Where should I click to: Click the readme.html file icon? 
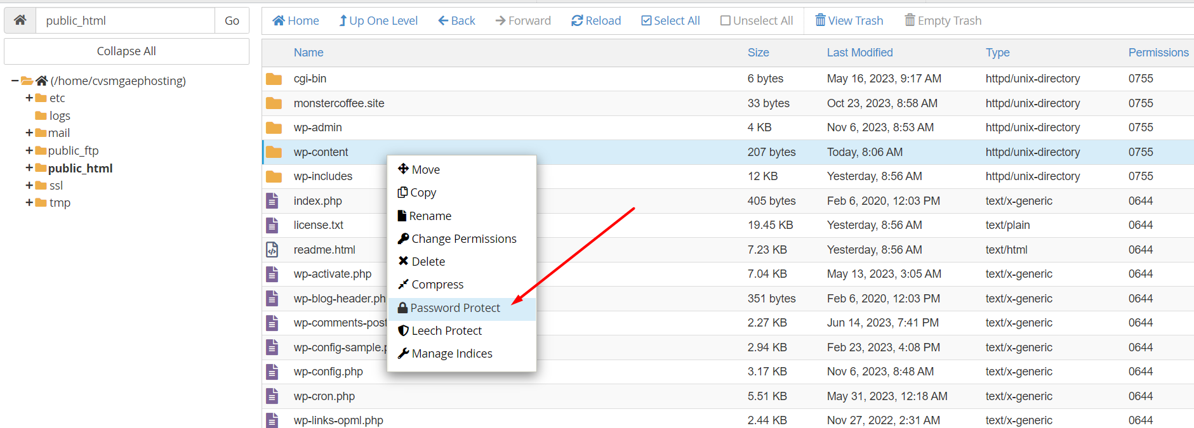tap(272, 250)
